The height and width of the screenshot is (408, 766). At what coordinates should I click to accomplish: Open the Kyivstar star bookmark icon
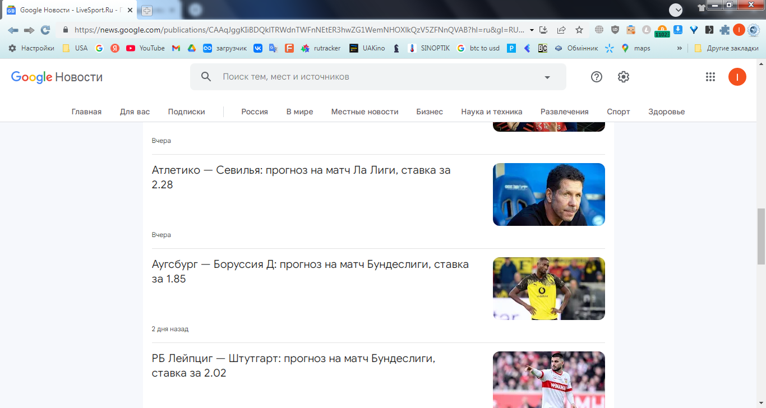pyautogui.click(x=610, y=48)
